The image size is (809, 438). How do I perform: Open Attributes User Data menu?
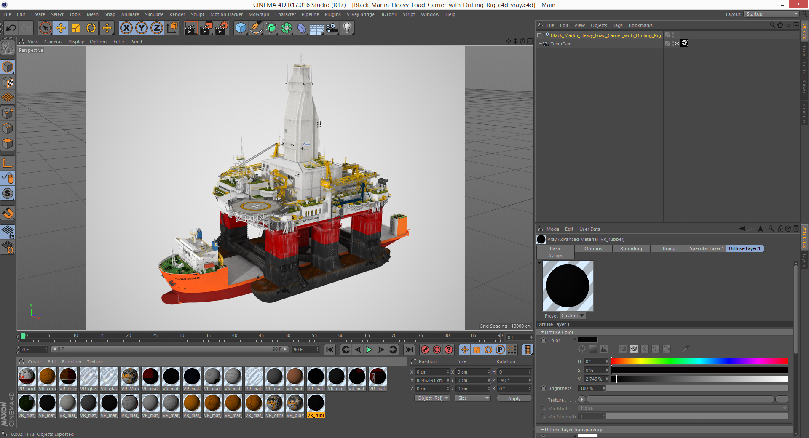[x=590, y=229]
